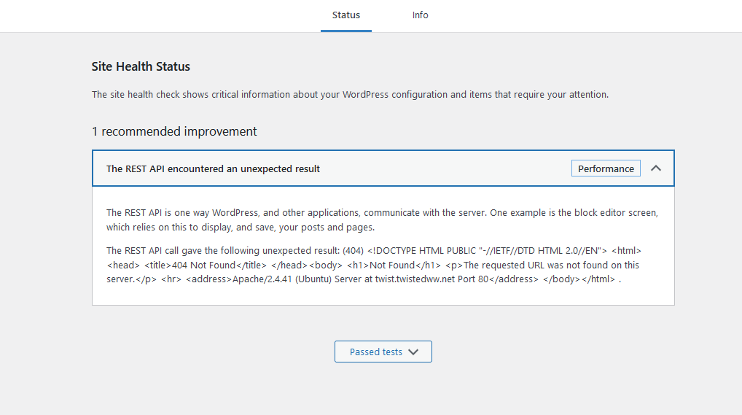The height and width of the screenshot is (415, 742).
Task: Select the Status tab
Action: coord(346,15)
